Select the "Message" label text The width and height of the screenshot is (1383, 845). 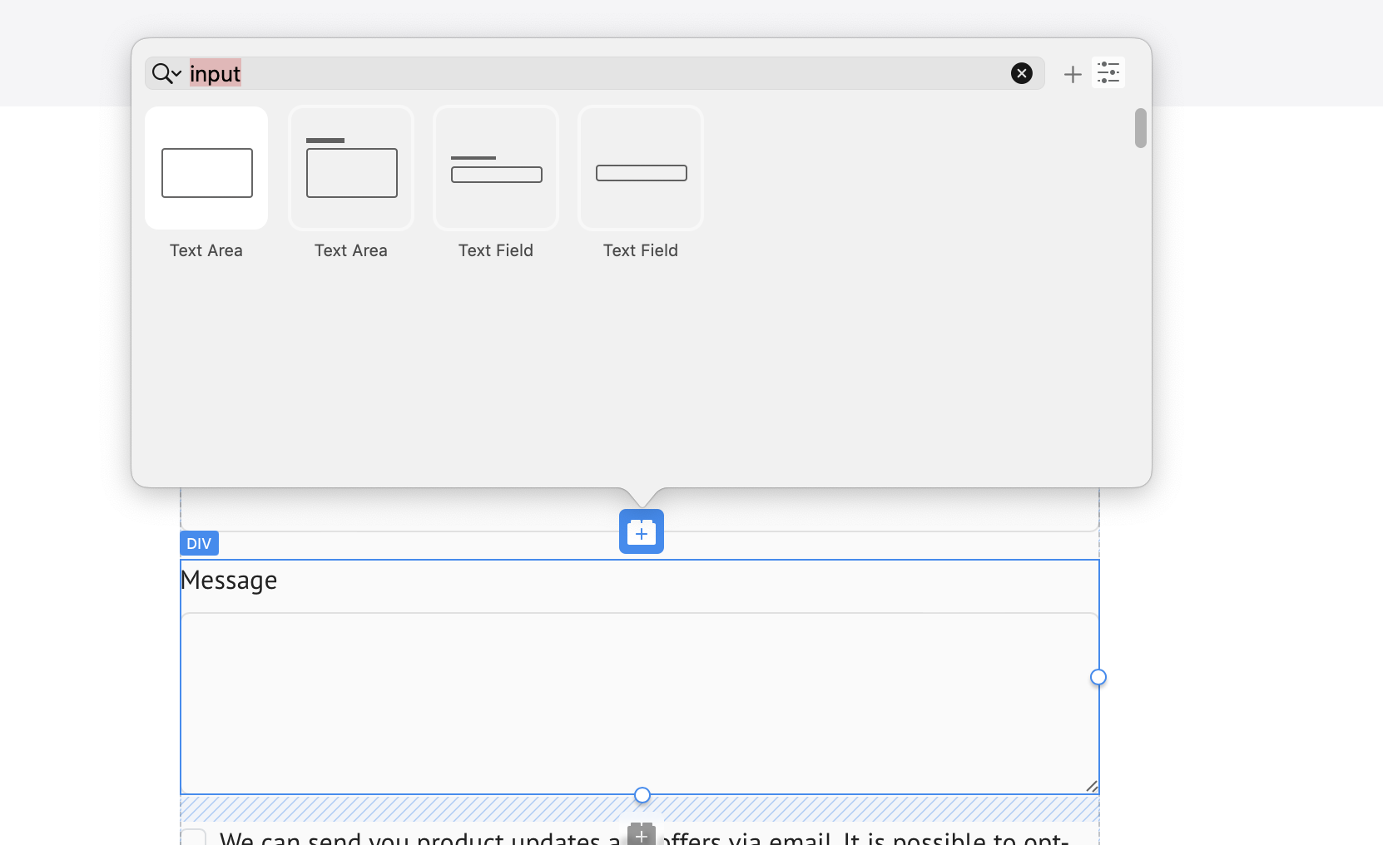coord(229,580)
